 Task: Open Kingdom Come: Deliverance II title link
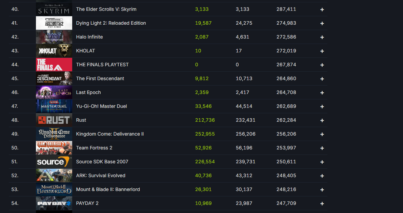point(110,134)
